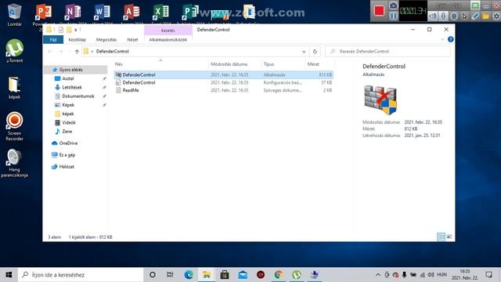The height and width of the screenshot is (282, 501).
Task: Open Ez a gép in the navigation pane
Action: (67, 155)
